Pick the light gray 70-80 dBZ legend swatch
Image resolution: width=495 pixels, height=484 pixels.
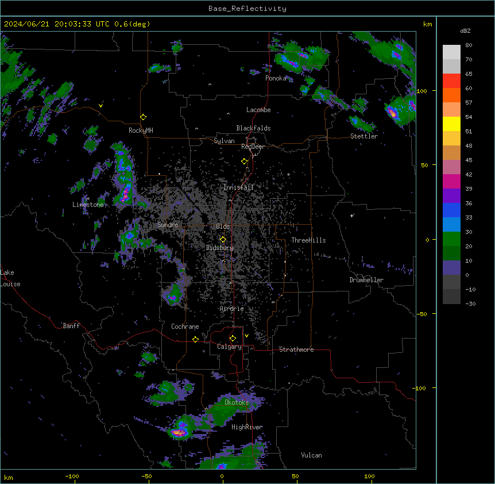[x=451, y=52]
